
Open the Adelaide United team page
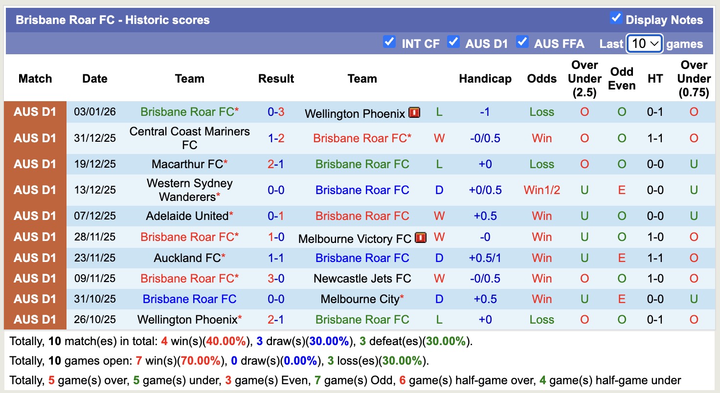186,216
